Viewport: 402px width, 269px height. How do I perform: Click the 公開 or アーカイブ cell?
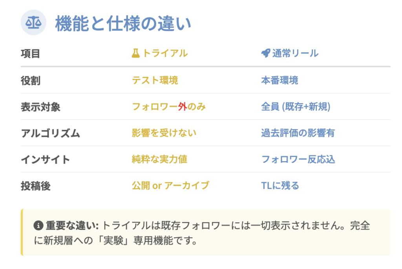coord(170,185)
